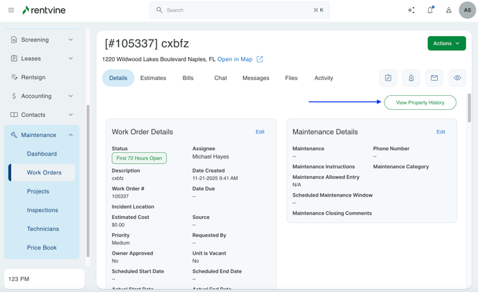Open the external map link icon

260,59
